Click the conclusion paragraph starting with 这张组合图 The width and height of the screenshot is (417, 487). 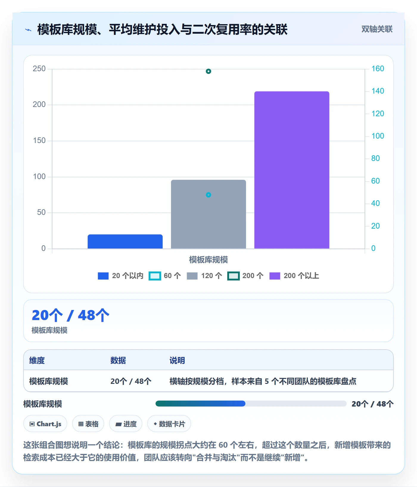(x=207, y=451)
